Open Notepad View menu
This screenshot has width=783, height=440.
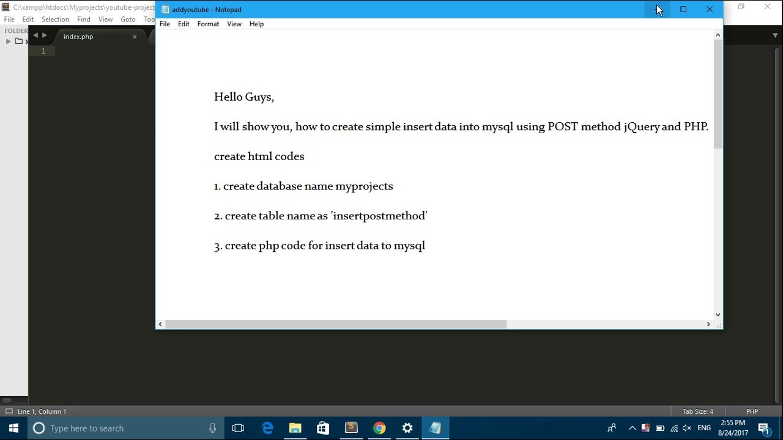[234, 24]
